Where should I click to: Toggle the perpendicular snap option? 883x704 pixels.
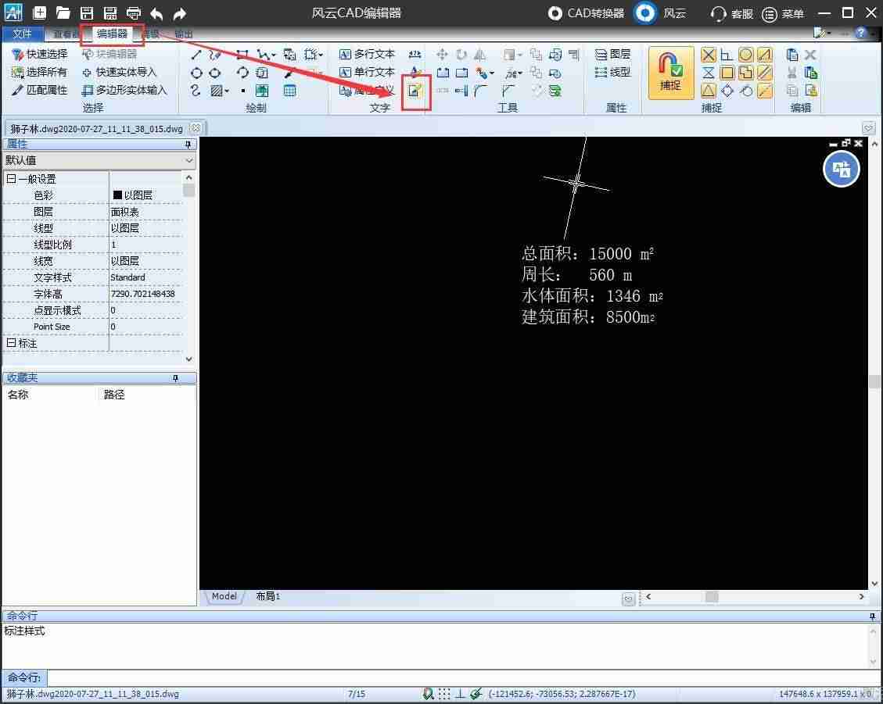point(727,55)
